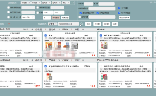Uncheck 启用全屏横滚 checkbox
156x96 pixels.
point(97,13)
